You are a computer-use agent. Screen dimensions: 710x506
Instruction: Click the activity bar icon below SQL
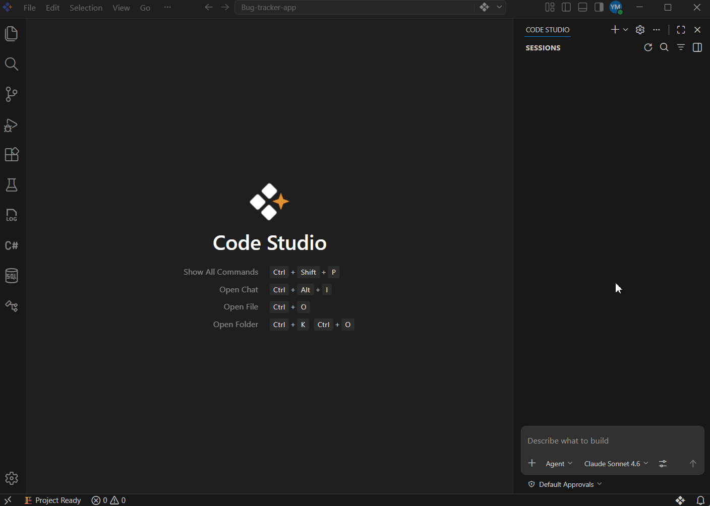pyautogui.click(x=12, y=306)
